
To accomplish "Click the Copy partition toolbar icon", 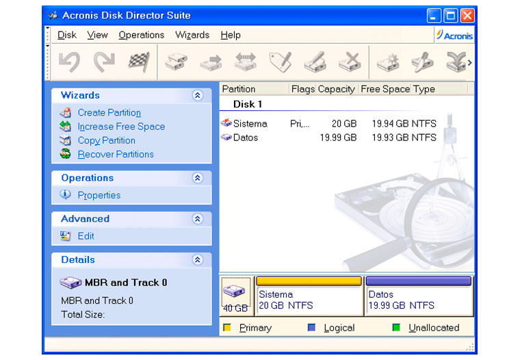I will (176, 62).
